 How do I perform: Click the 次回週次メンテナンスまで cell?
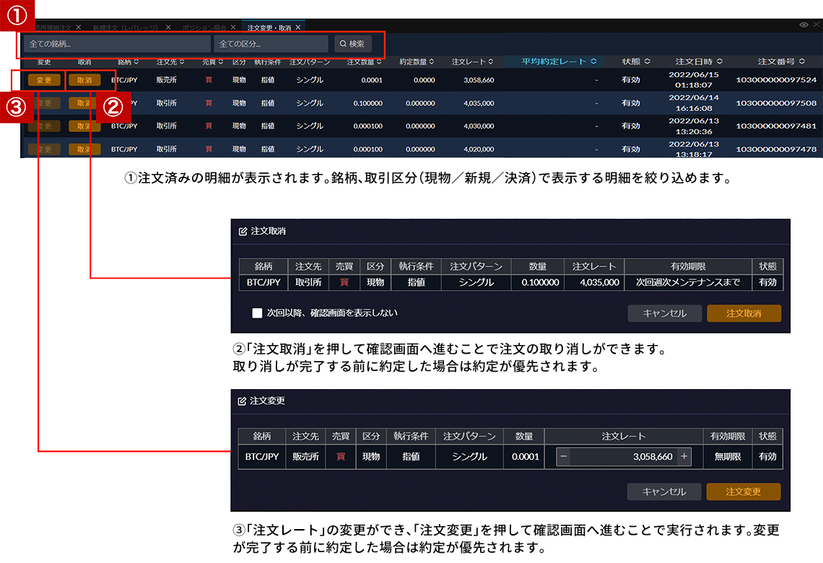pyautogui.click(x=687, y=282)
